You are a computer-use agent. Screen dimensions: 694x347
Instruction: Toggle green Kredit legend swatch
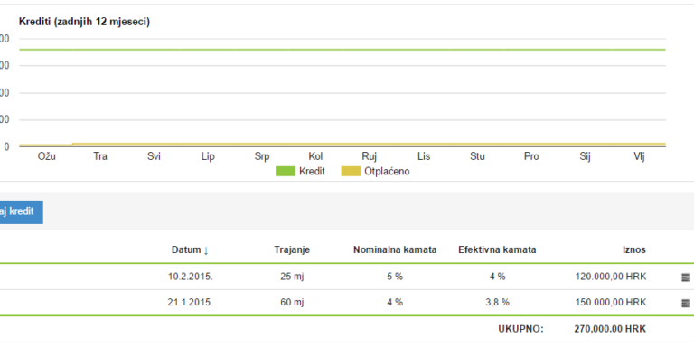pyautogui.click(x=286, y=172)
